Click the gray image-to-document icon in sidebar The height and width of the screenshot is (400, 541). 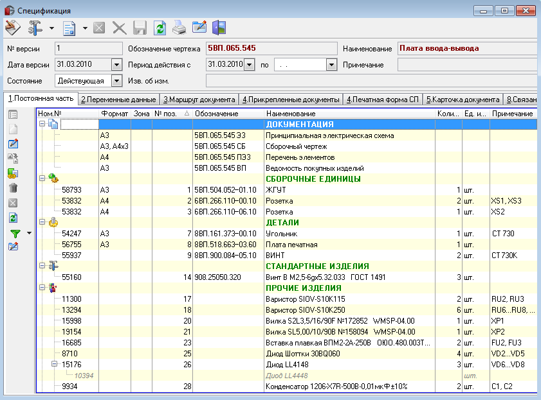tap(13, 159)
